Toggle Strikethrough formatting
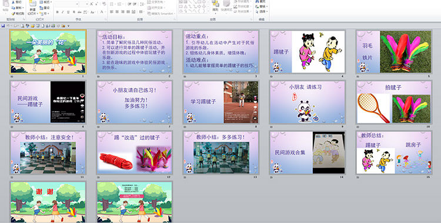 (79, 12)
